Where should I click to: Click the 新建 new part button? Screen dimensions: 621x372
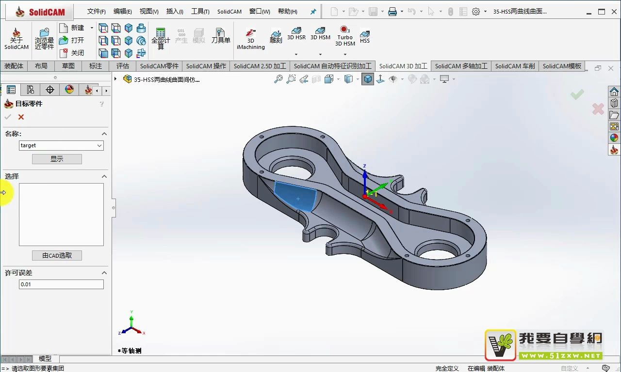point(72,28)
